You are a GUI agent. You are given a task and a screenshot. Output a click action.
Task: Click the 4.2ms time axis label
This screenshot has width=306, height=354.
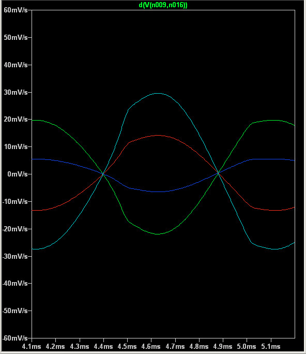[55, 347]
